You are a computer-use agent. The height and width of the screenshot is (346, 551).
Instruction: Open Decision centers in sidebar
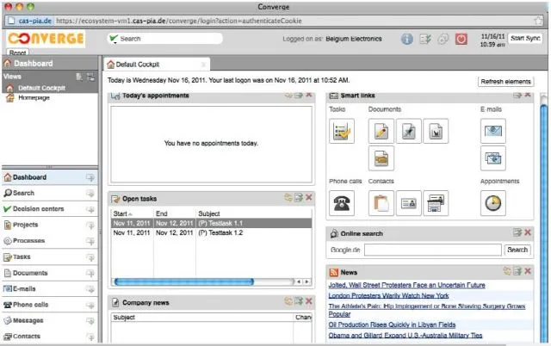(x=38, y=209)
